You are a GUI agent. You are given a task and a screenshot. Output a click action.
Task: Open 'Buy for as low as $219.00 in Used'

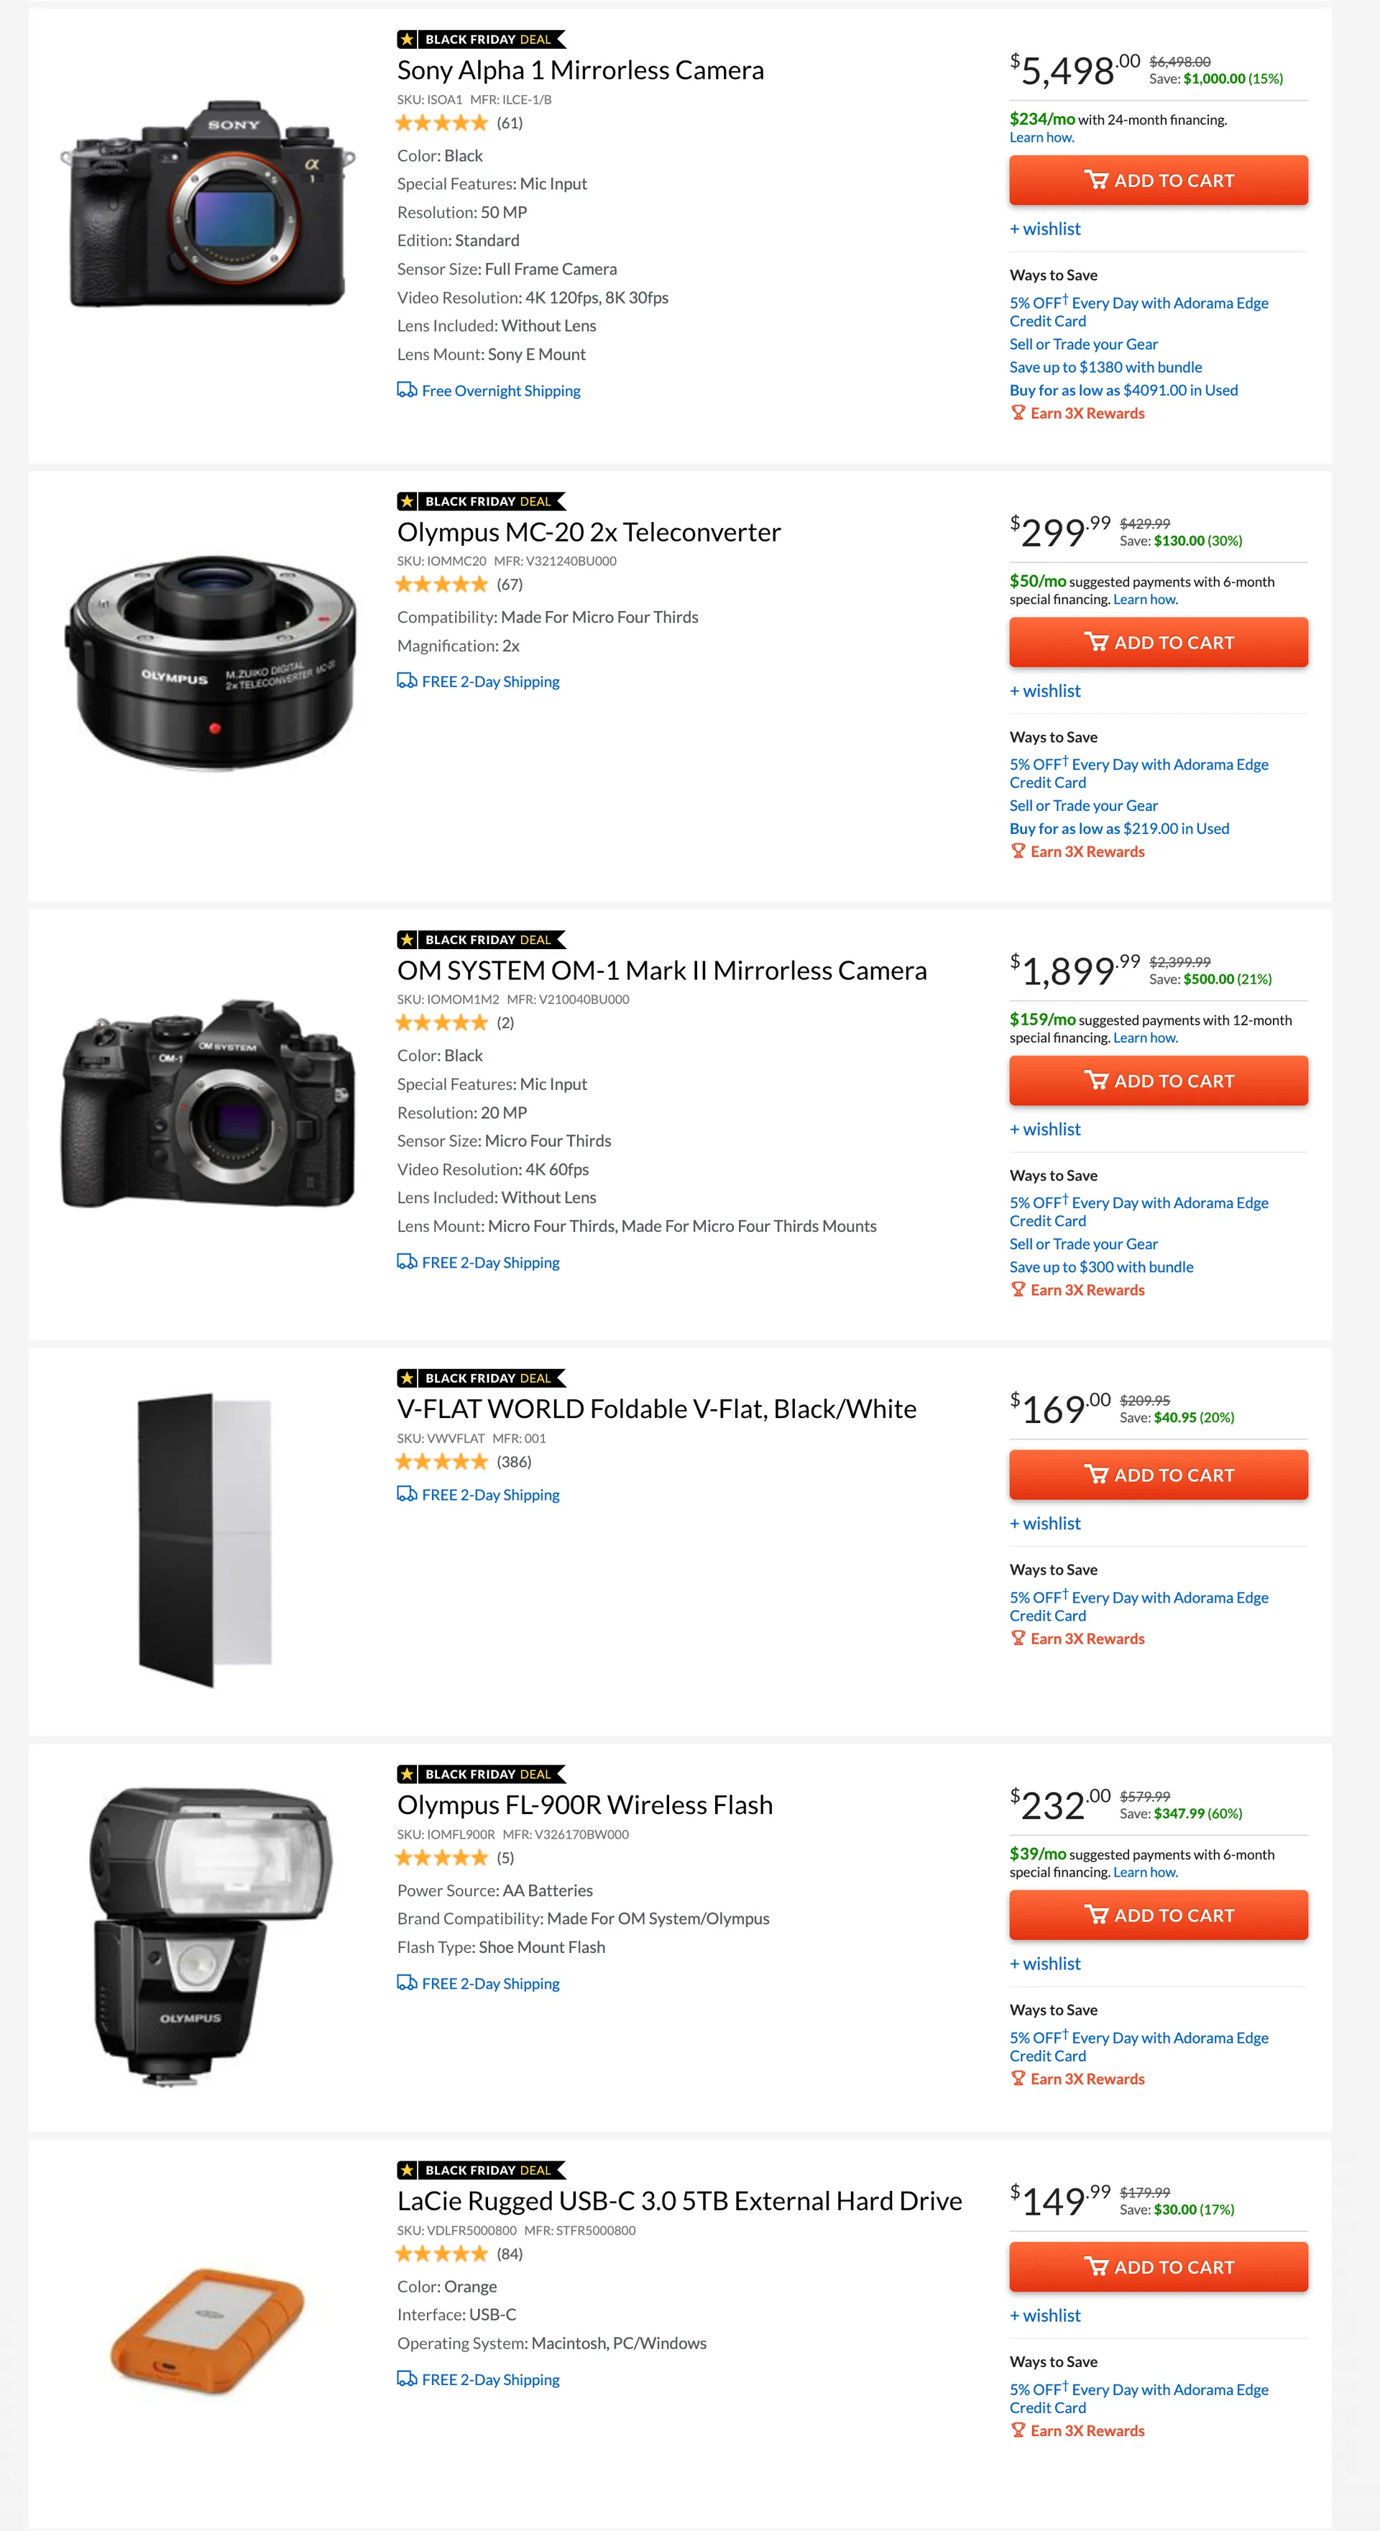click(x=1118, y=828)
